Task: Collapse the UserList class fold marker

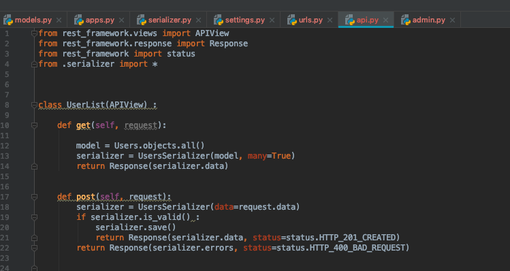Action: [34, 105]
